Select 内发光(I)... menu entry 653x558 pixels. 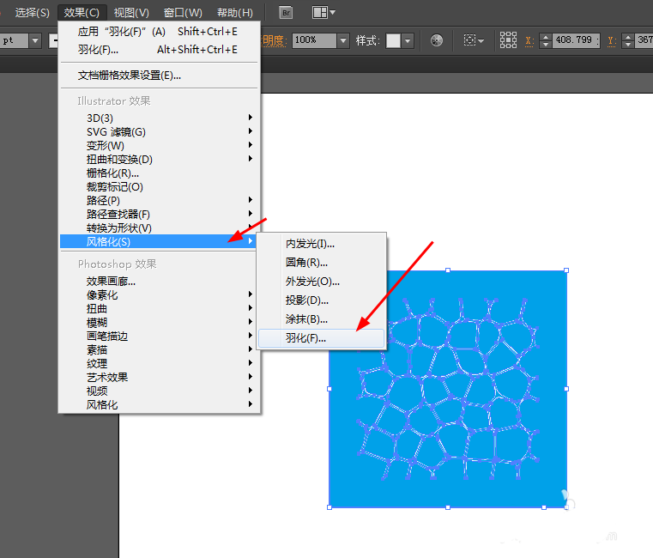(310, 244)
